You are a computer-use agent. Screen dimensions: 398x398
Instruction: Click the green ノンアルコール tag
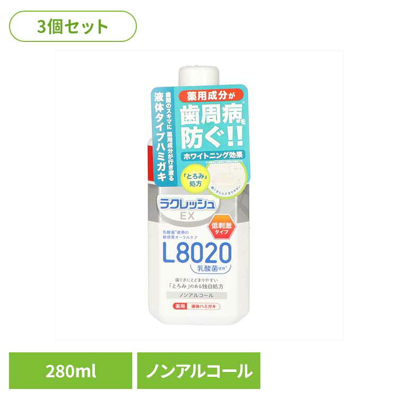[199, 370]
